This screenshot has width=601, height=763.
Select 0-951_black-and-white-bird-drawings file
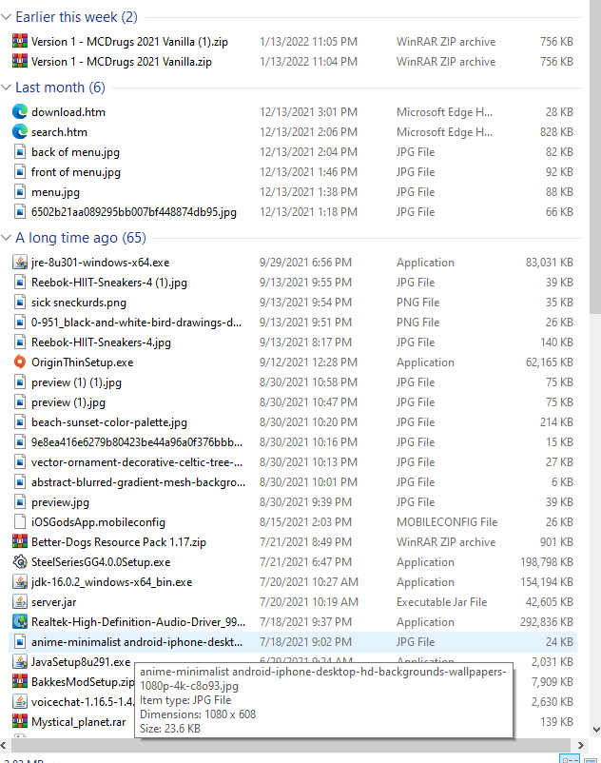click(136, 323)
